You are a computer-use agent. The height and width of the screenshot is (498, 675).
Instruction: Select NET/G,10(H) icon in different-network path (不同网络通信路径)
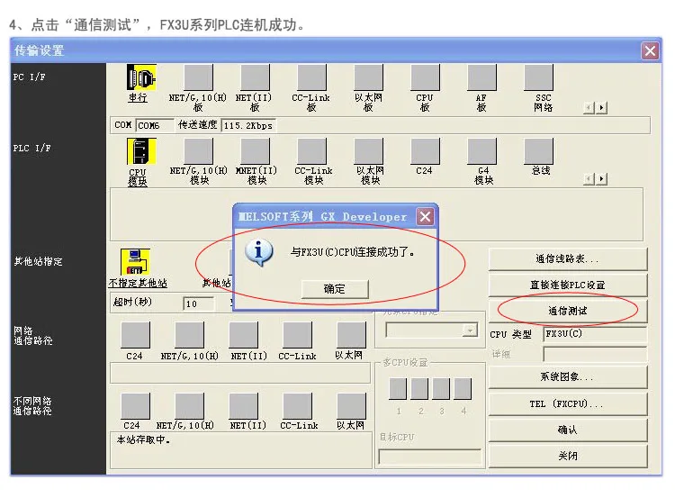pyautogui.click(x=189, y=406)
